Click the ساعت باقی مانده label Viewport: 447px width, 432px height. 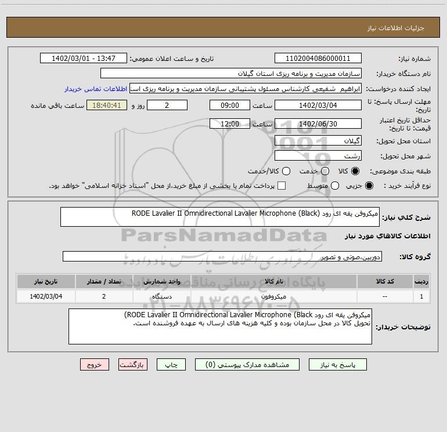pos(57,106)
